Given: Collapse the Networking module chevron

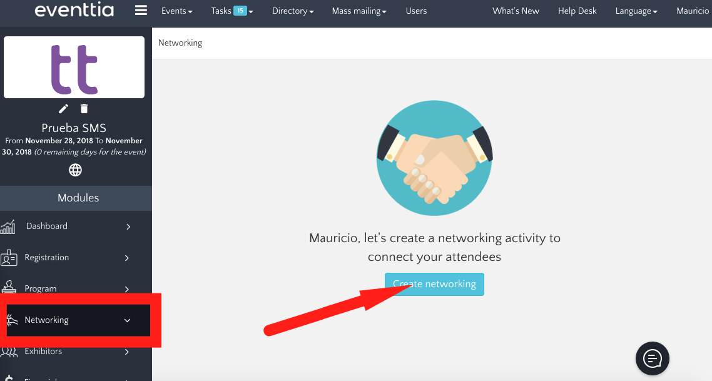Looking at the screenshot, I should click(x=128, y=320).
